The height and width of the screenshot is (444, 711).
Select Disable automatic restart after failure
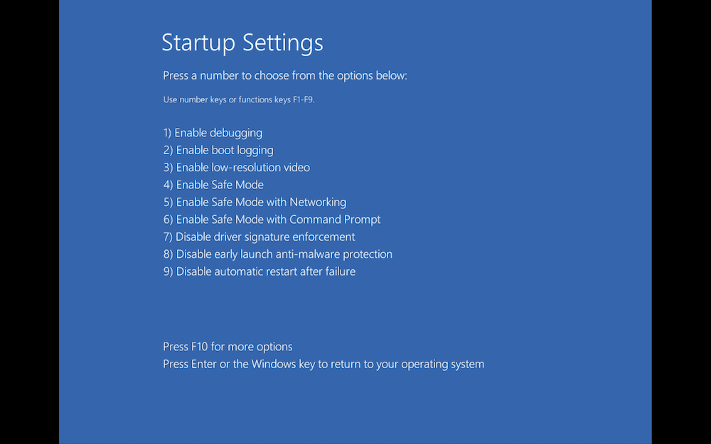point(260,271)
